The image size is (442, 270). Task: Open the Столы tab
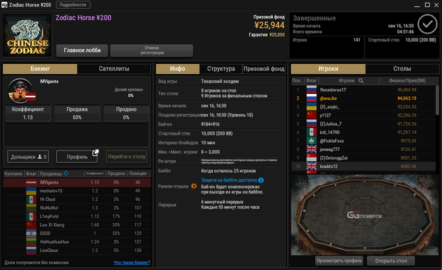pos(402,69)
